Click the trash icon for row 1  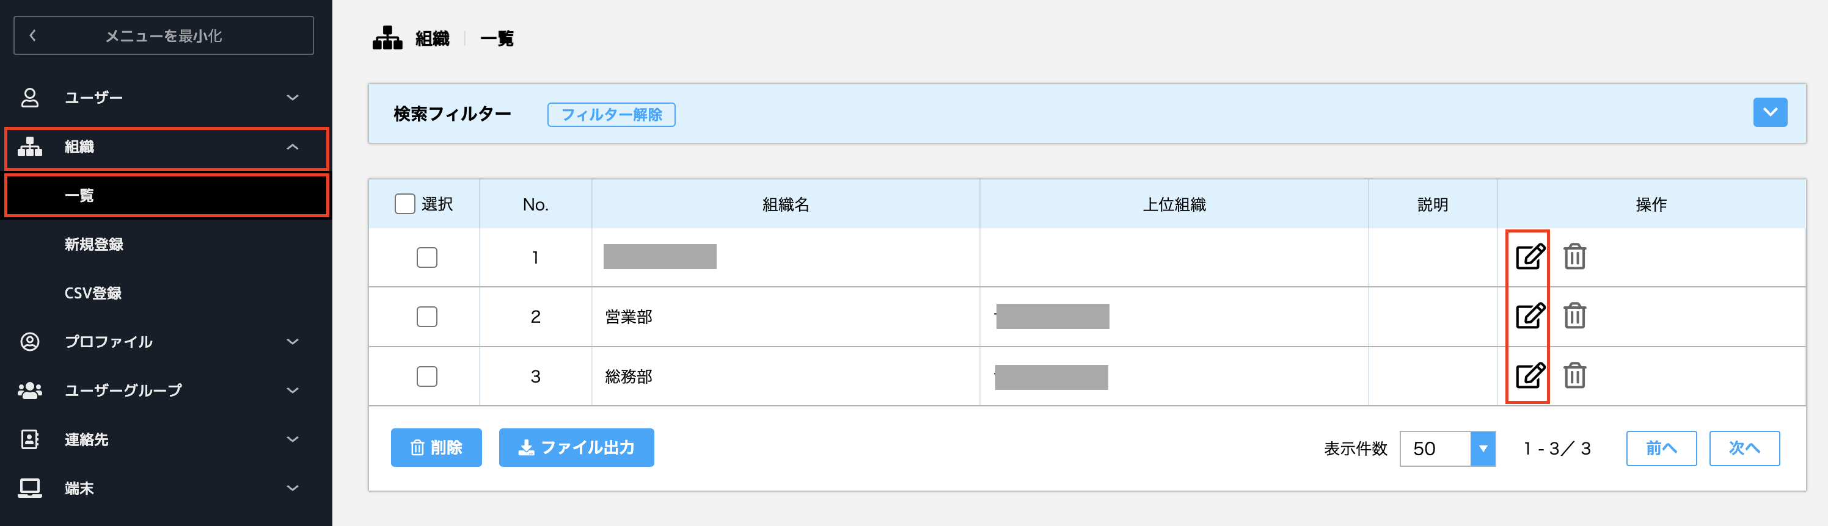click(x=1574, y=257)
